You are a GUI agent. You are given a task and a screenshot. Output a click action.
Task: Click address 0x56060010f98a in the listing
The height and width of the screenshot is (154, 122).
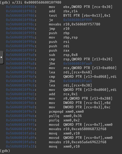20,20
